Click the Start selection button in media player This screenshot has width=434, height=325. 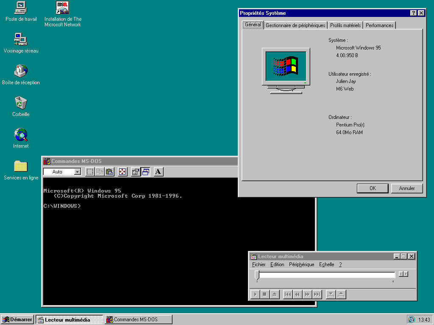click(x=331, y=295)
